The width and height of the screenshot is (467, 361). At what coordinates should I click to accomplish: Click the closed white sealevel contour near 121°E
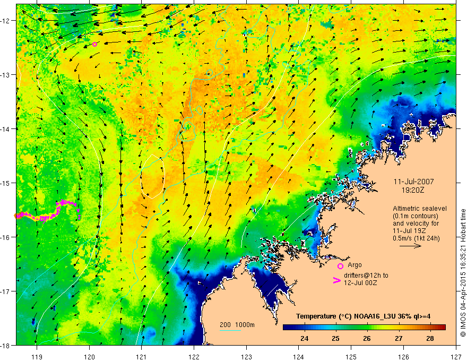tap(152, 176)
